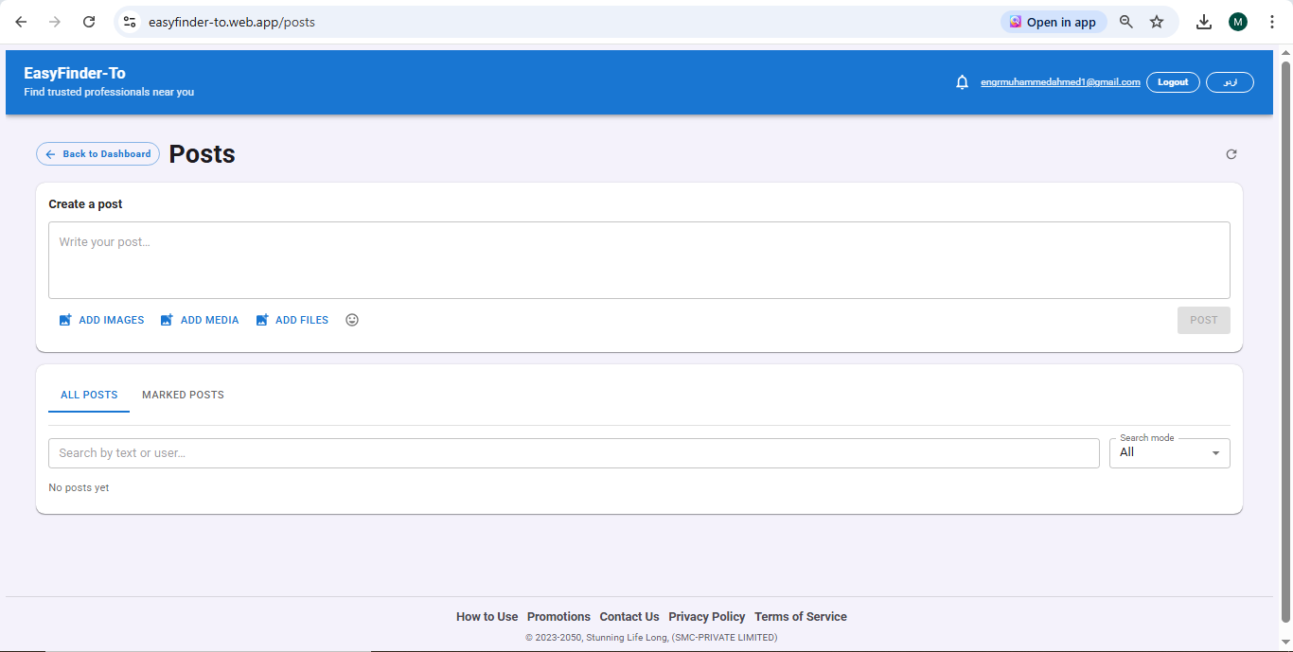This screenshot has height=652, width=1293.
Task: Click the Logout button
Action: [x=1173, y=82]
